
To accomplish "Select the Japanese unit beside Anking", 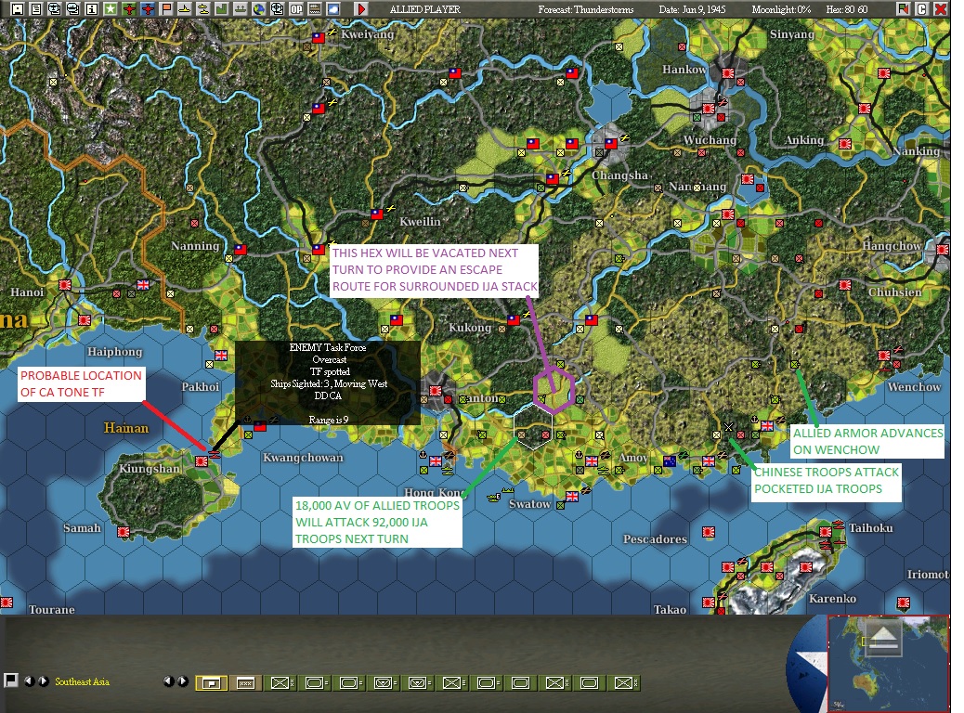I will point(845,144).
